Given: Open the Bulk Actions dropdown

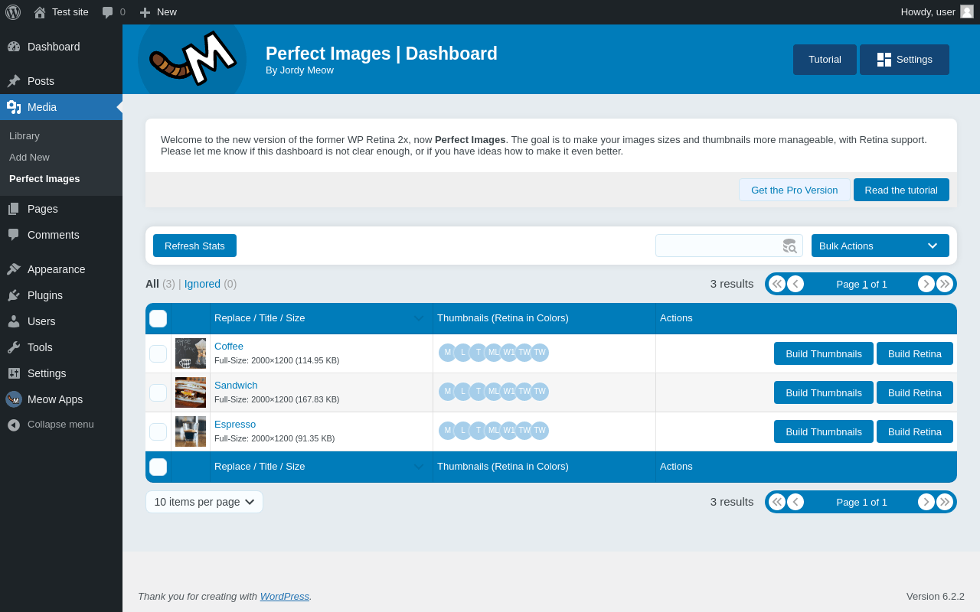Looking at the screenshot, I should point(880,246).
